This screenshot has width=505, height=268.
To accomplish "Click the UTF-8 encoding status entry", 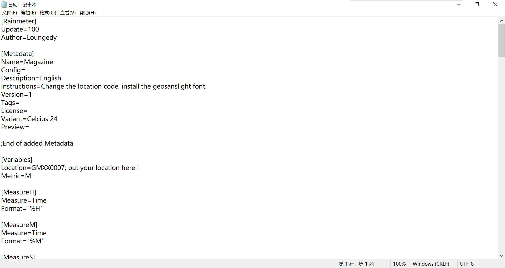I will pos(467,264).
